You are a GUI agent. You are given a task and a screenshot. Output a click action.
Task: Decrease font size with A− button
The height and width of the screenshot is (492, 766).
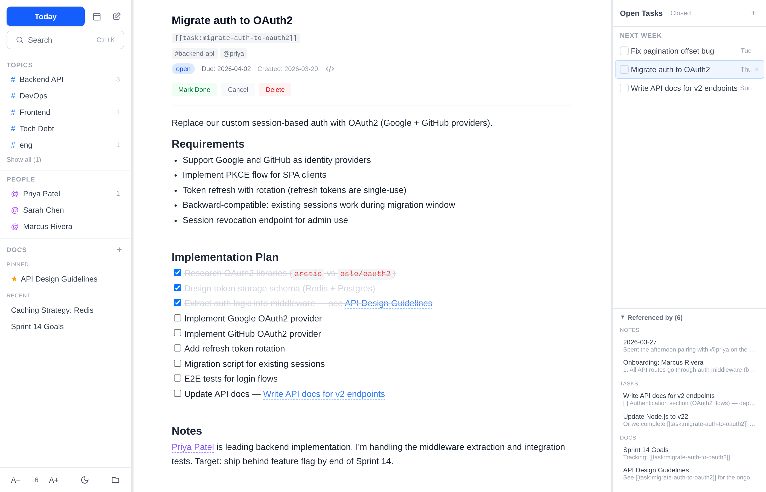click(x=15, y=480)
